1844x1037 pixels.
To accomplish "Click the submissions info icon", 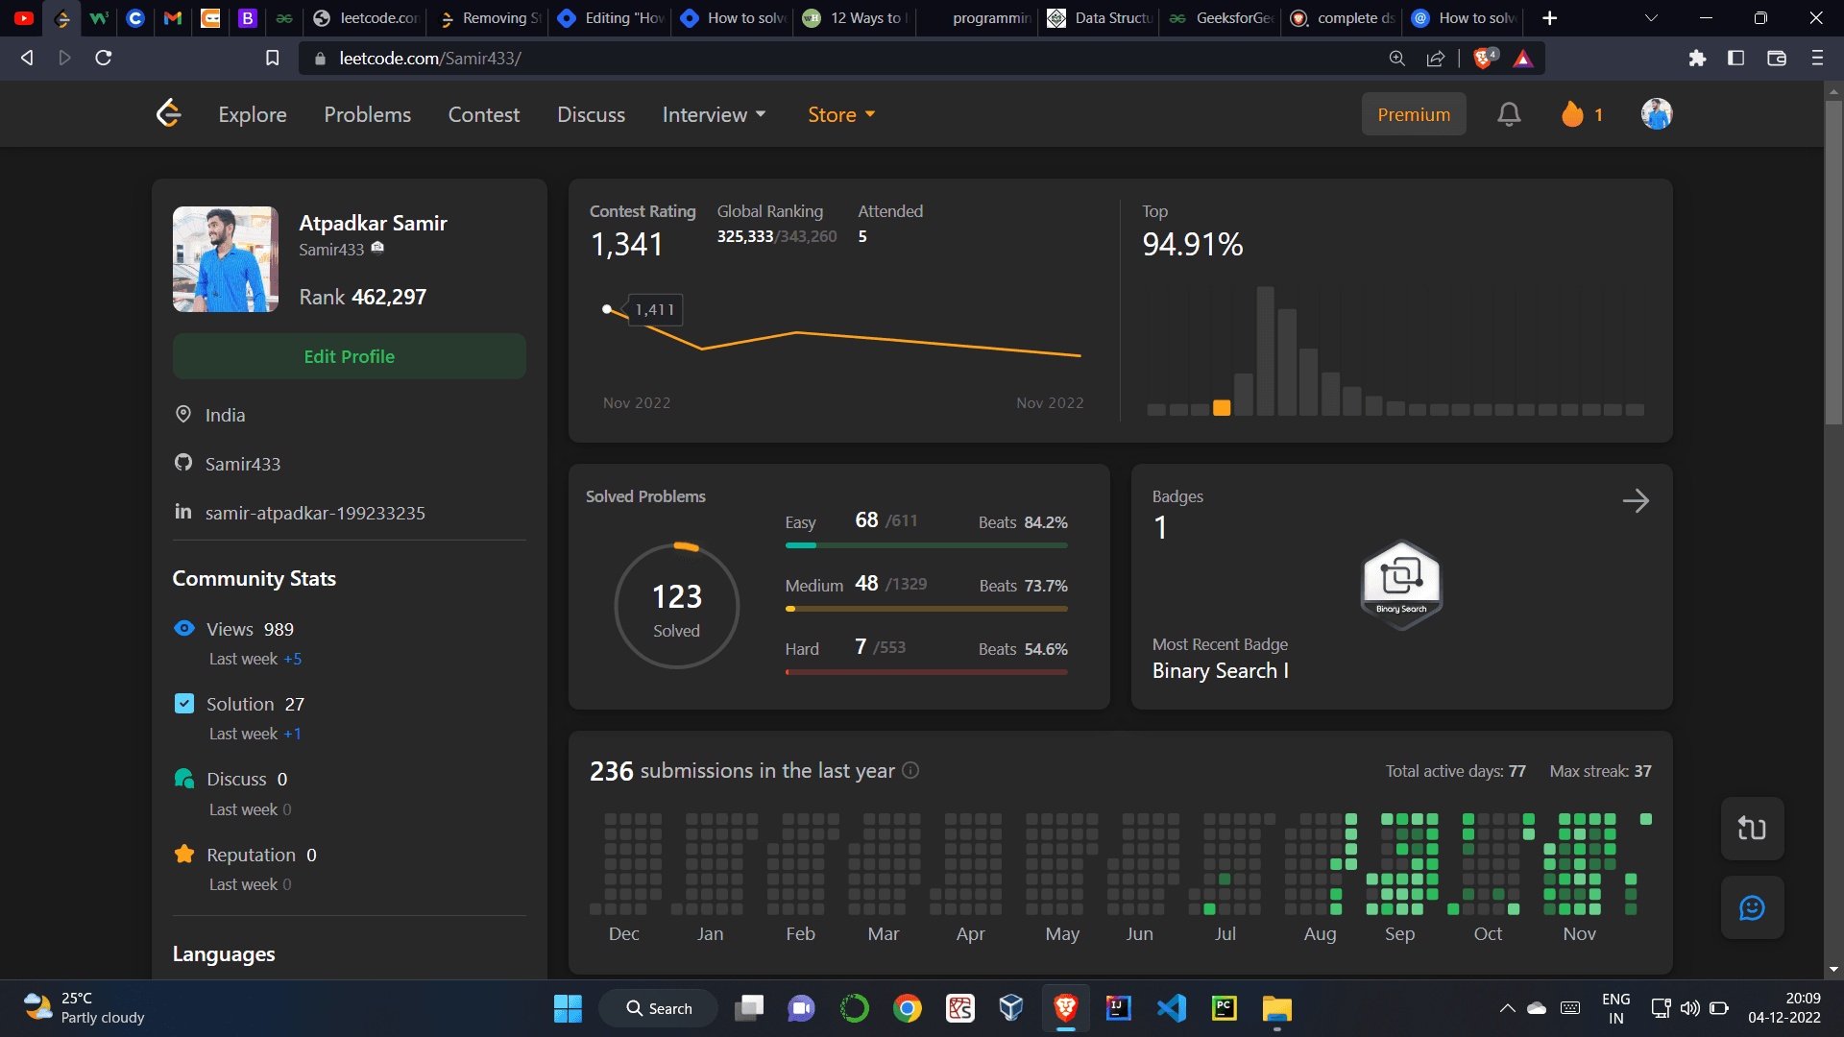I will point(910,770).
